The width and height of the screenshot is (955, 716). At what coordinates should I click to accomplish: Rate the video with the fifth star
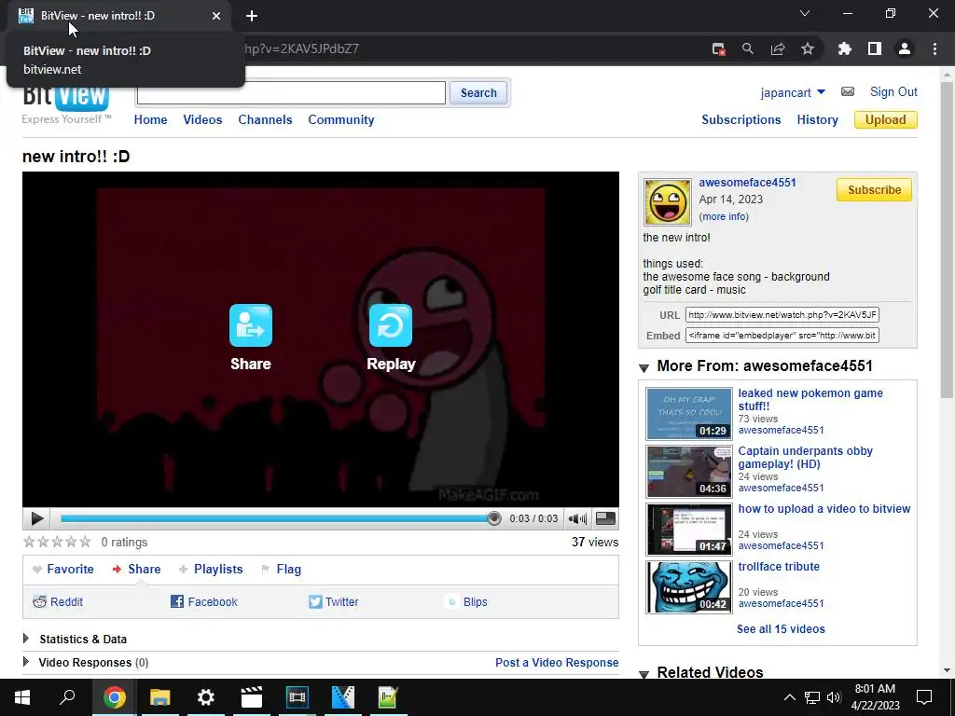[x=85, y=542]
